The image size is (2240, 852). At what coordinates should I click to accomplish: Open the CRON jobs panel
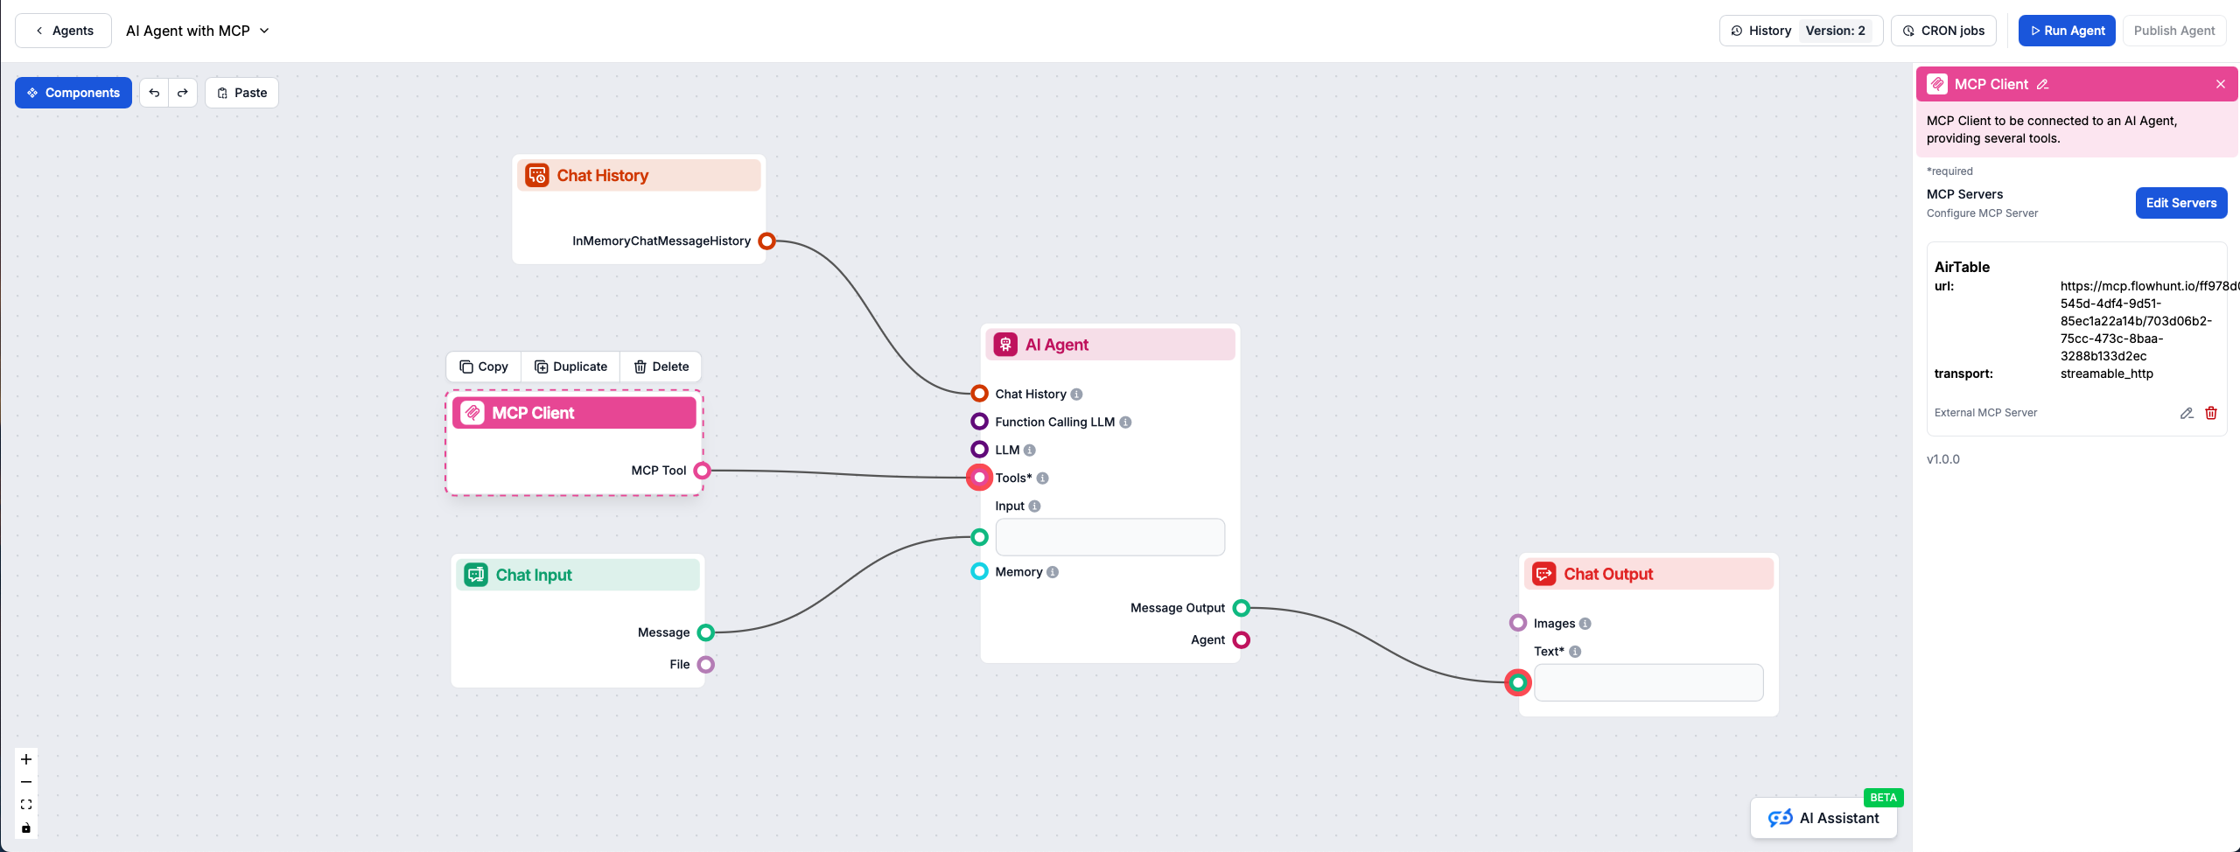pos(1944,30)
